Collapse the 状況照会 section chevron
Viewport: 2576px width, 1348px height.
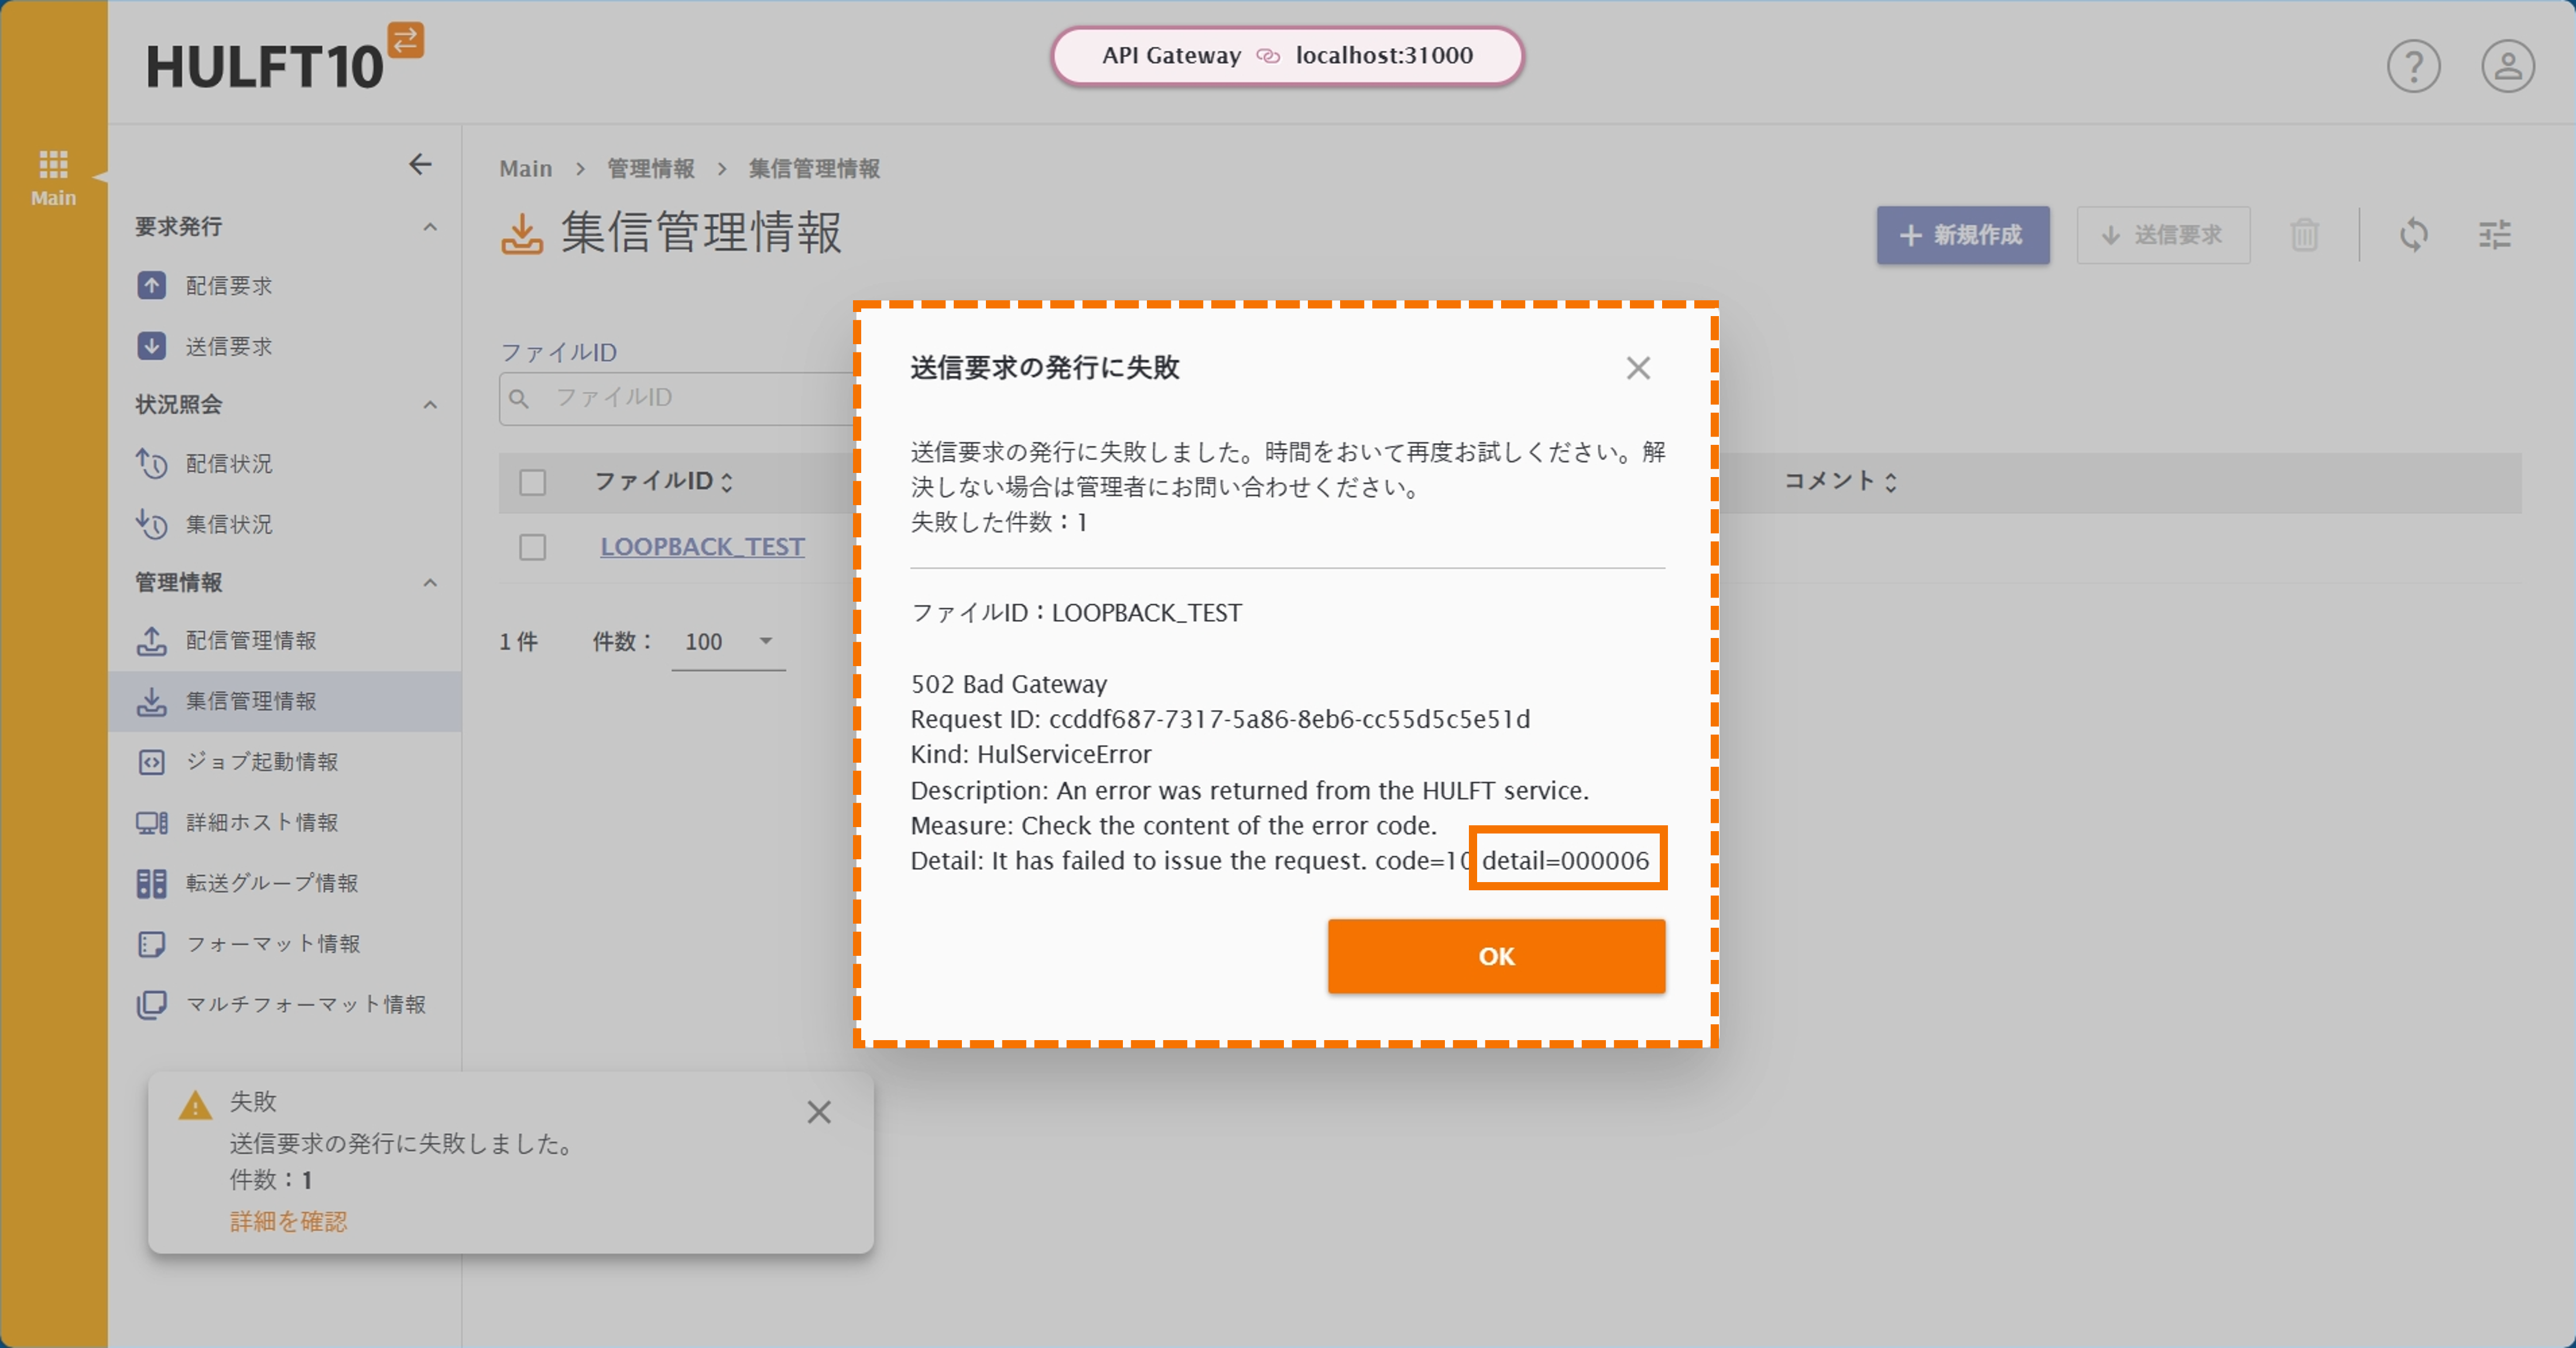pyautogui.click(x=430, y=405)
